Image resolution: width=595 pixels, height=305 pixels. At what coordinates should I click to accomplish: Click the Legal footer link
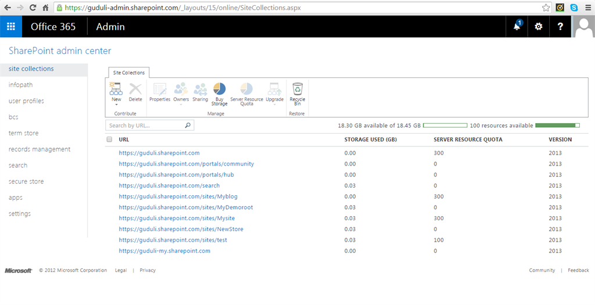coord(121,270)
